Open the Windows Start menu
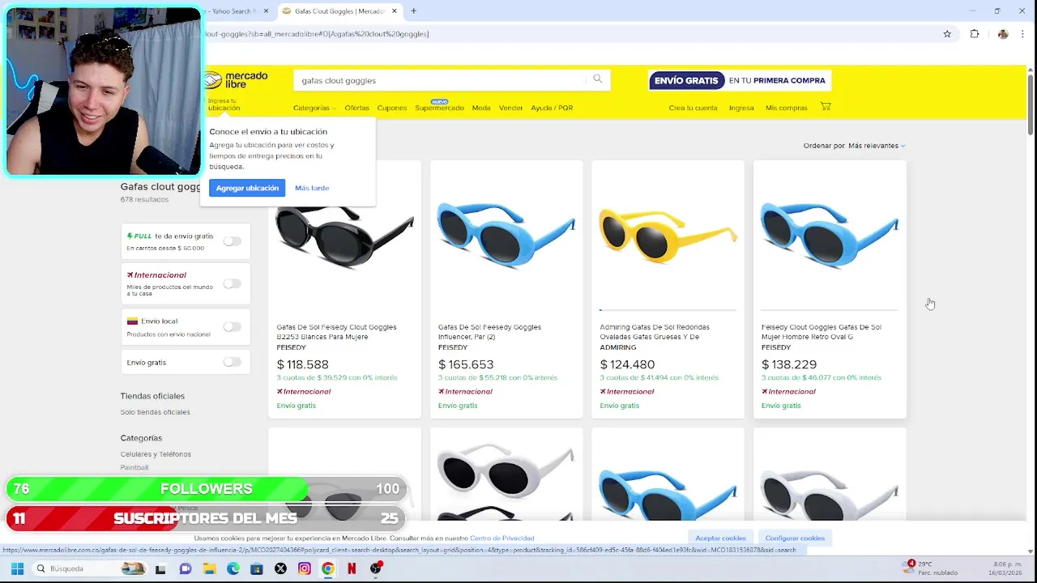The width and height of the screenshot is (1037, 583). pos(17,568)
